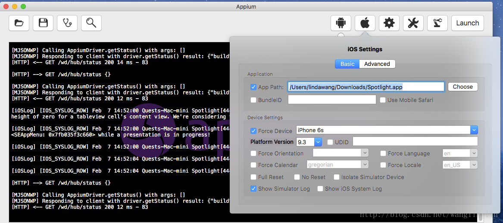Enable the UDID checkbox

coord(330,142)
